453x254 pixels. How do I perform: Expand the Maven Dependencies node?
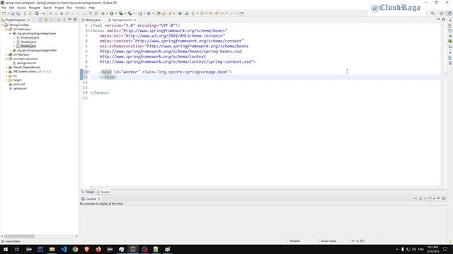tap(6, 67)
